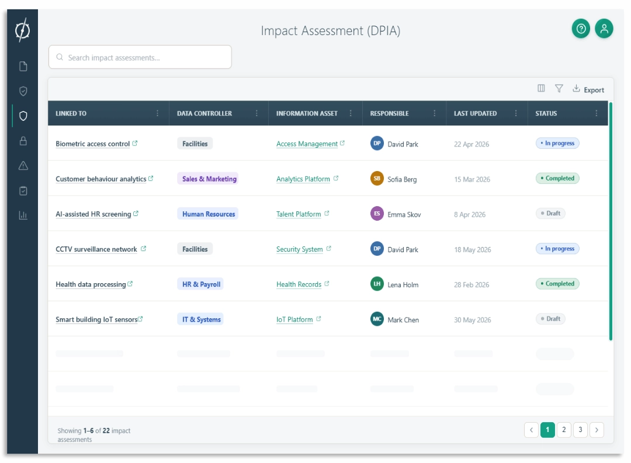Select the active shield icon in sidebar
This screenshot has width=631, height=463.
coord(23,116)
